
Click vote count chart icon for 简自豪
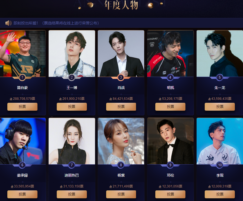pos(11,99)
